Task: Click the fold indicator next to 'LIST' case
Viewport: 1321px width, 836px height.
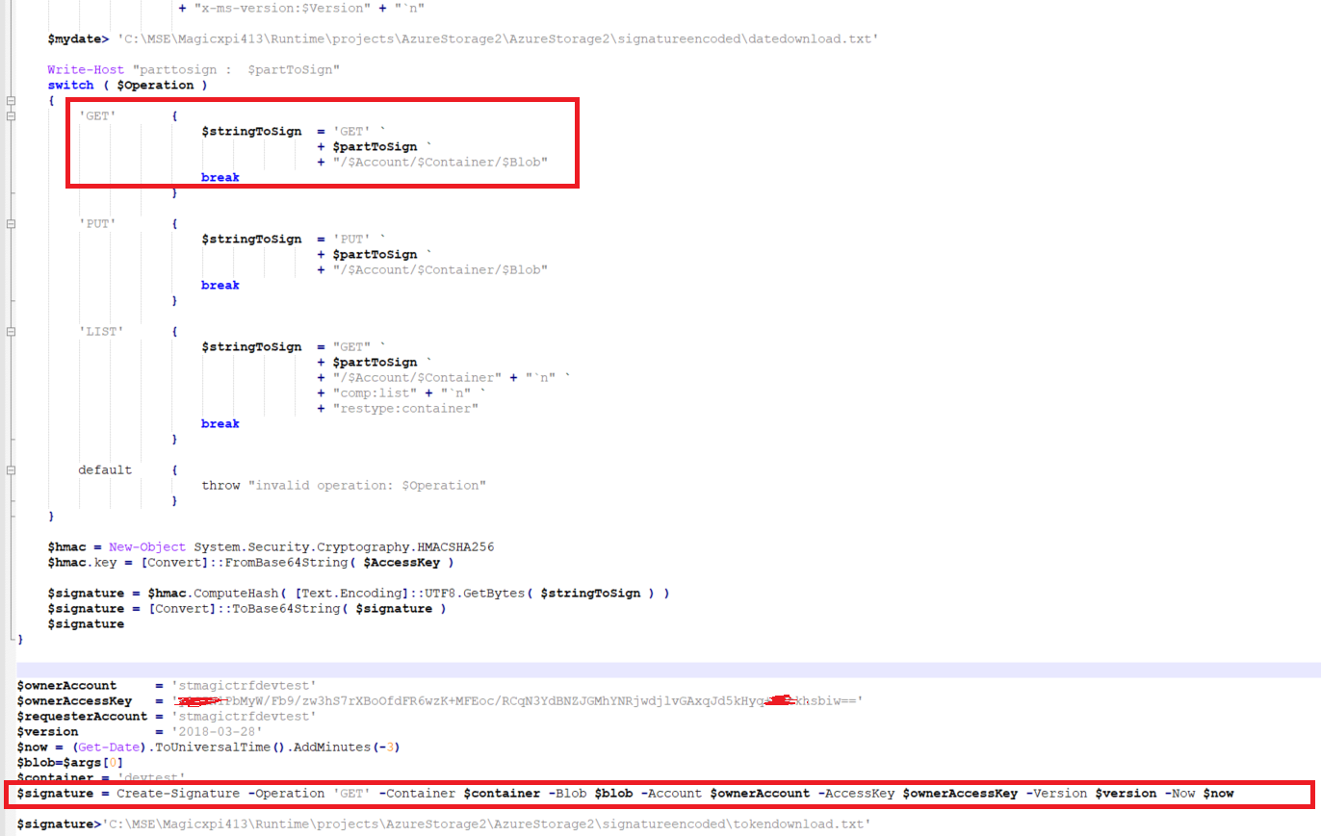Action: pyautogui.click(x=10, y=330)
